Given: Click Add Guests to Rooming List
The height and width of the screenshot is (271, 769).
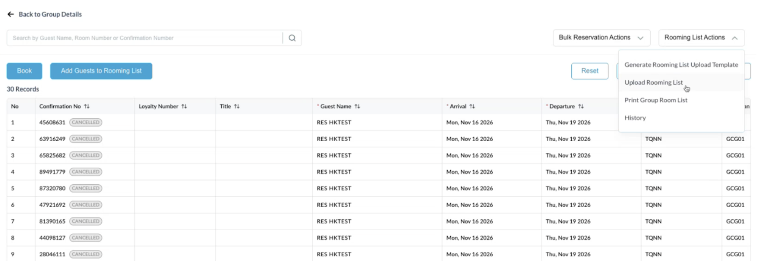Looking at the screenshot, I should pos(101,71).
